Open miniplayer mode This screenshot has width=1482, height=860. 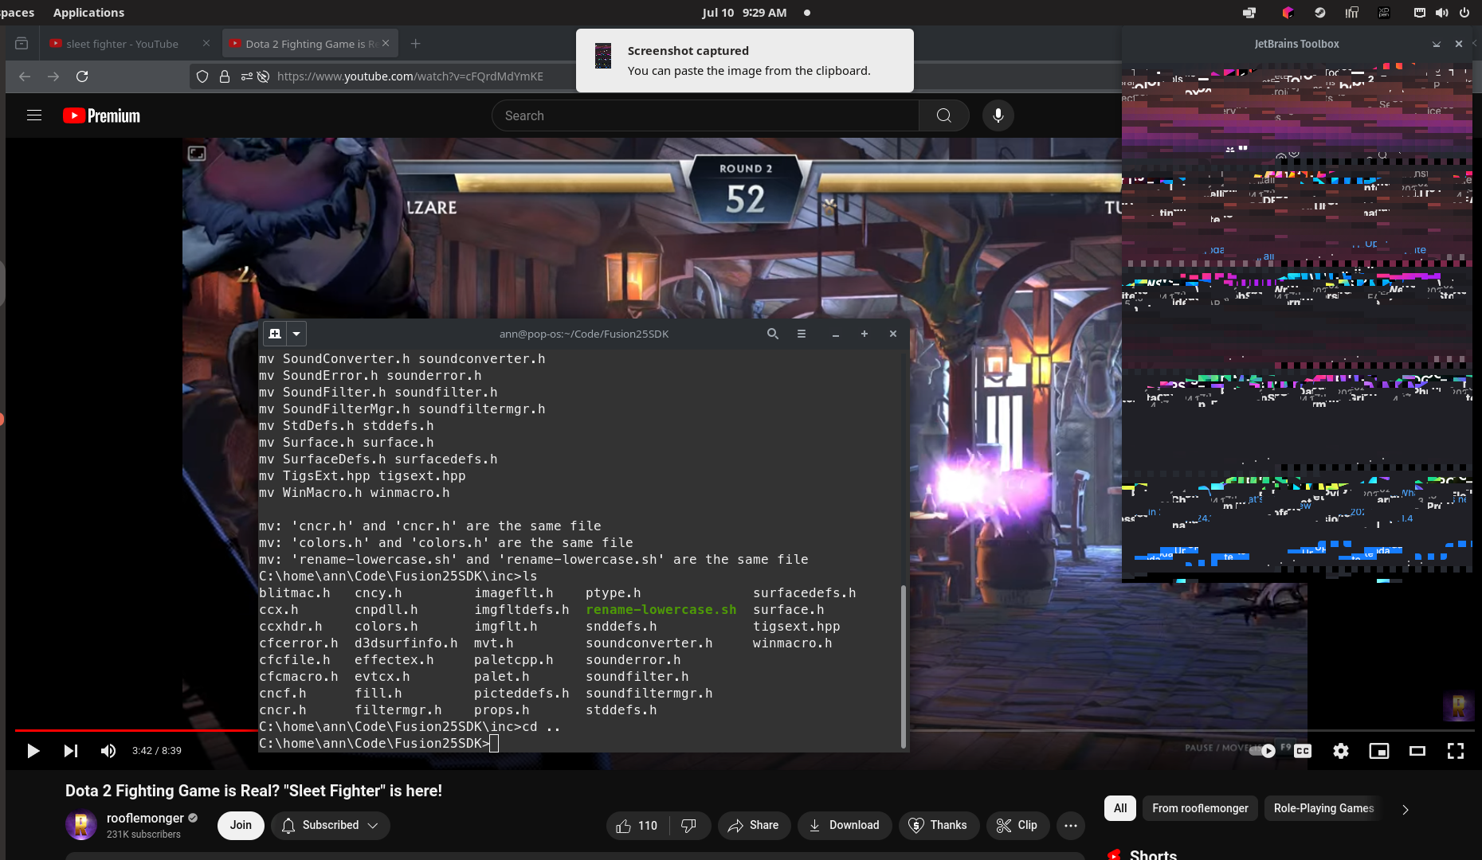click(x=1379, y=751)
